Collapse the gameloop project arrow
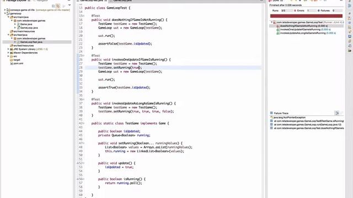 click(5, 13)
